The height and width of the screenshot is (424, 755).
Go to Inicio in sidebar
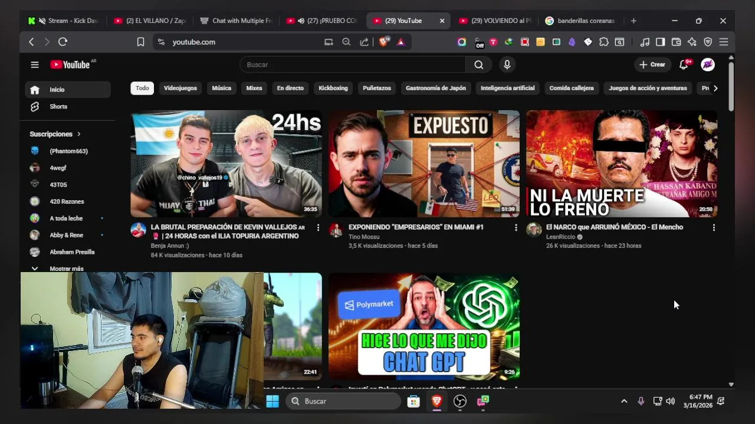tap(68, 90)
